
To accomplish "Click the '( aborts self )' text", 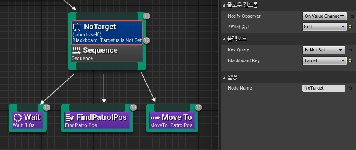I will tap(87, 35).
